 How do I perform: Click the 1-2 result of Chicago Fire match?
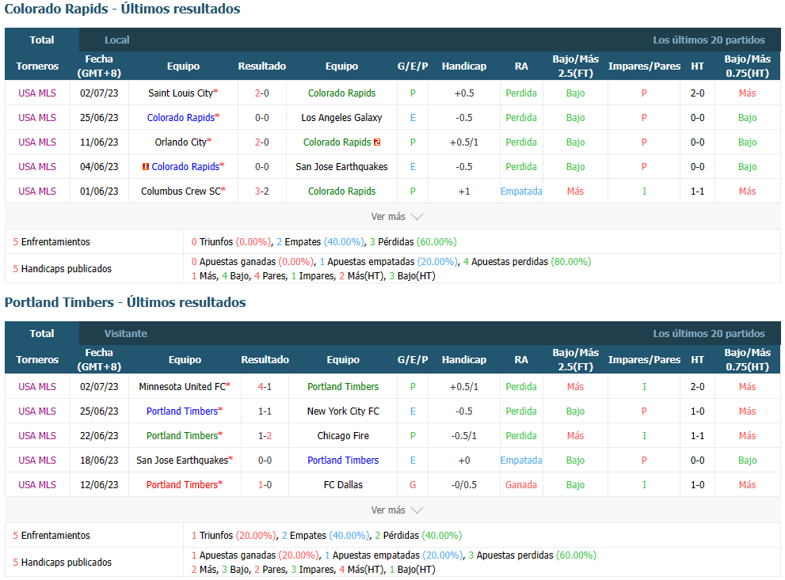coord(265,436)
